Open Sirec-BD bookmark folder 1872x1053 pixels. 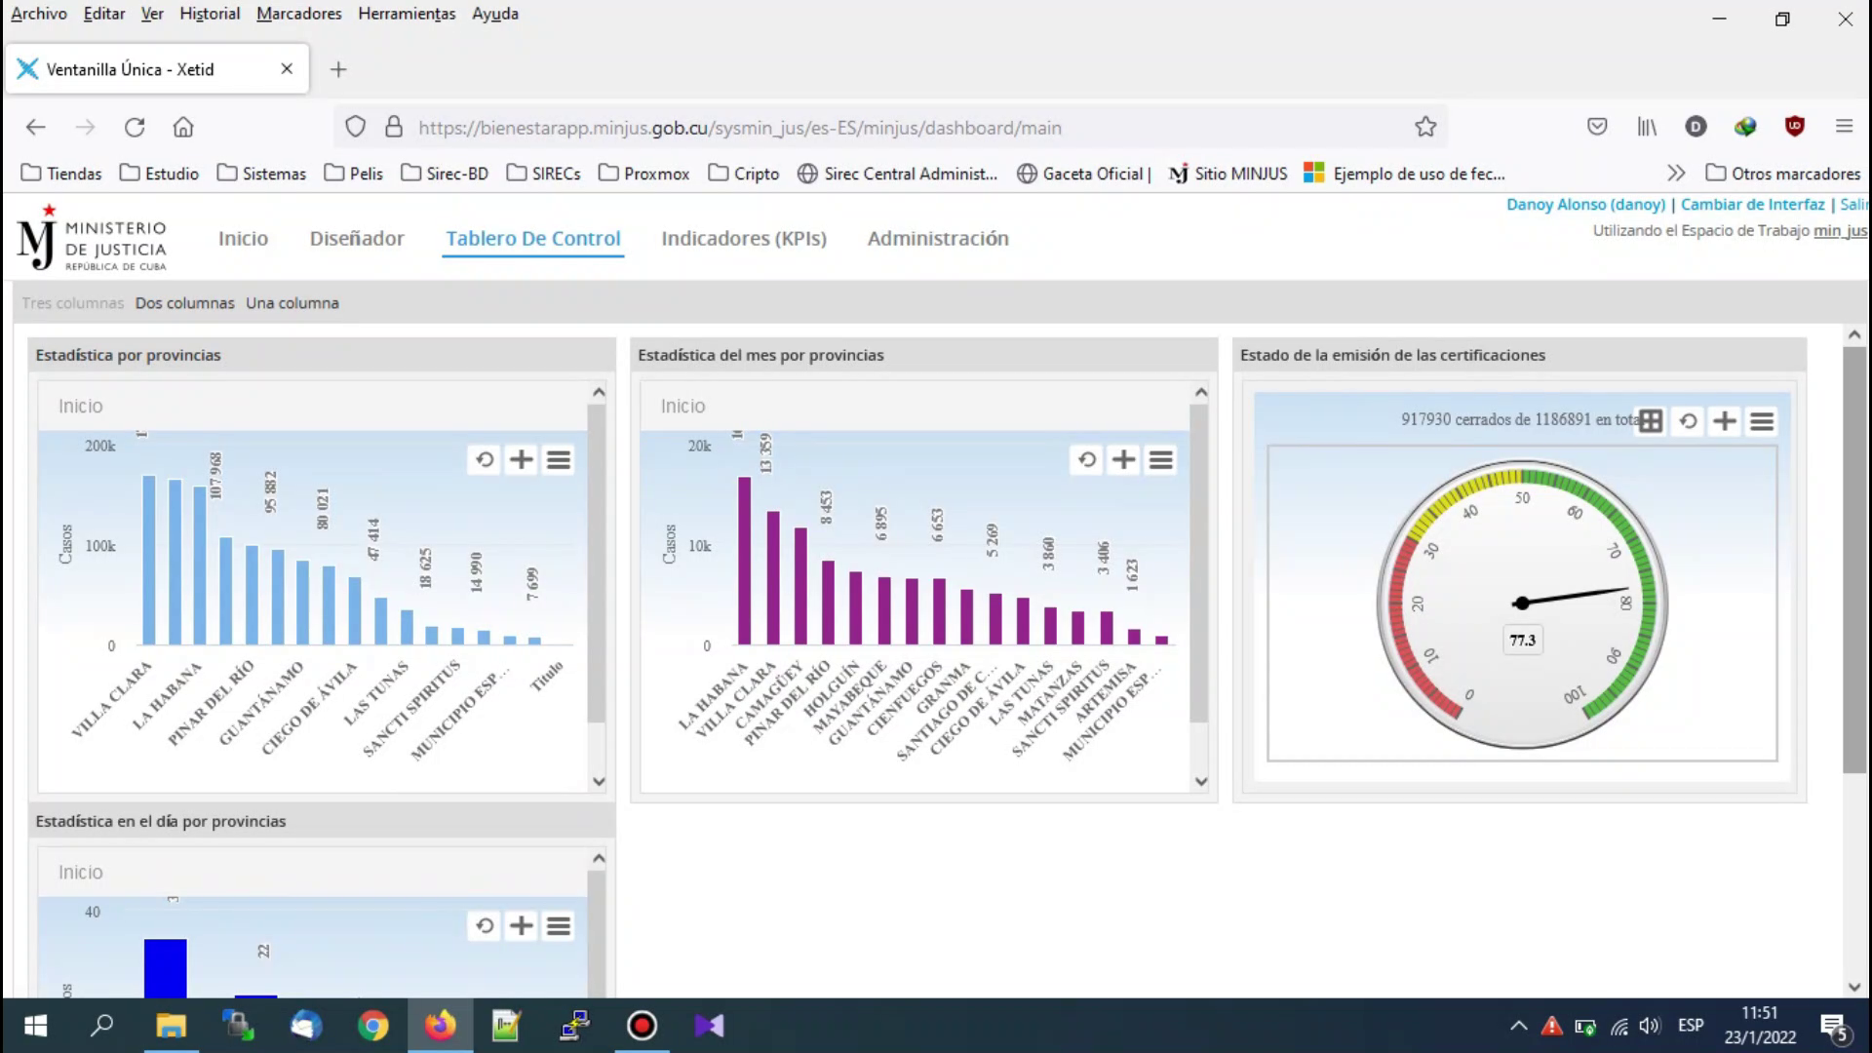tap(445, 174)
